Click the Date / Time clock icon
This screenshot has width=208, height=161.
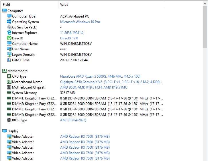pos(9,60)
